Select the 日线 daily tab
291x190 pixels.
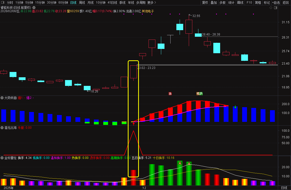73,3
